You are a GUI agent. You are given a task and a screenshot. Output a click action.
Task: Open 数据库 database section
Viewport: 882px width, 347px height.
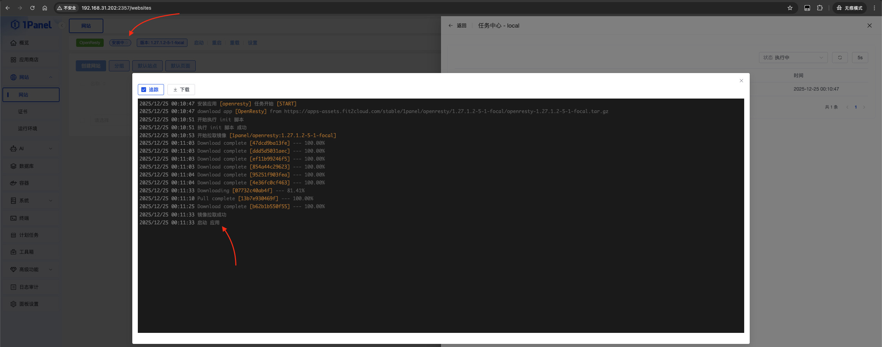click(x=27, y=166)
